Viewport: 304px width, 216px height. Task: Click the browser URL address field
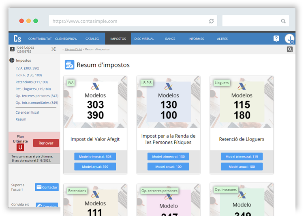tap(133, 21)
